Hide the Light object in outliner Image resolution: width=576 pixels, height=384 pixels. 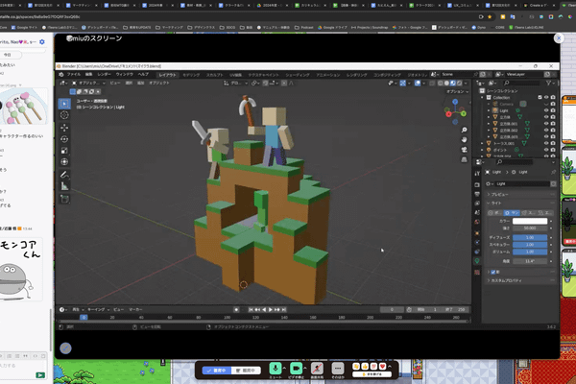pyautogui.click(x=546, y=110)
